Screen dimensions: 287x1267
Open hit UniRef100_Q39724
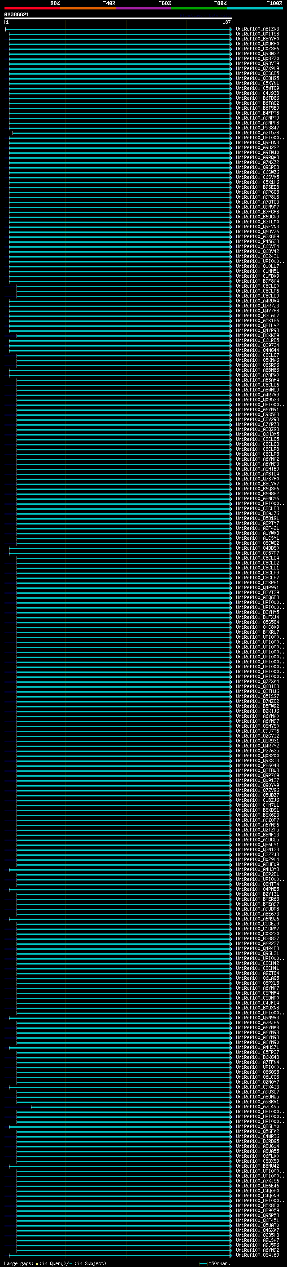pos(257,346)
